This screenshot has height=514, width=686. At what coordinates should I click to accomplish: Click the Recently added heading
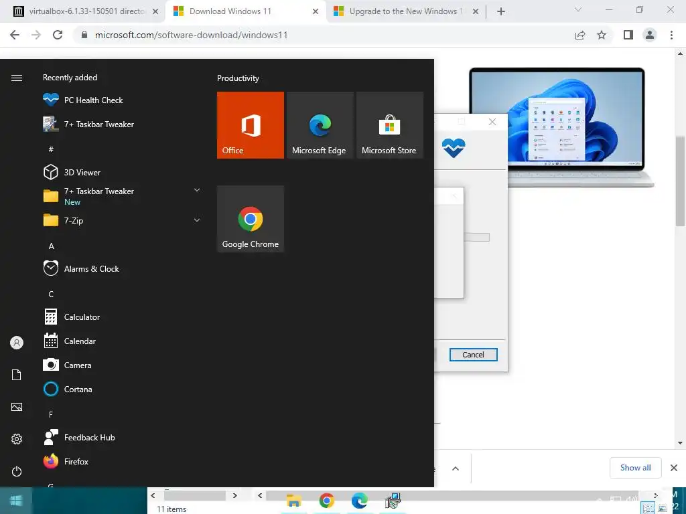click(70, 78)
